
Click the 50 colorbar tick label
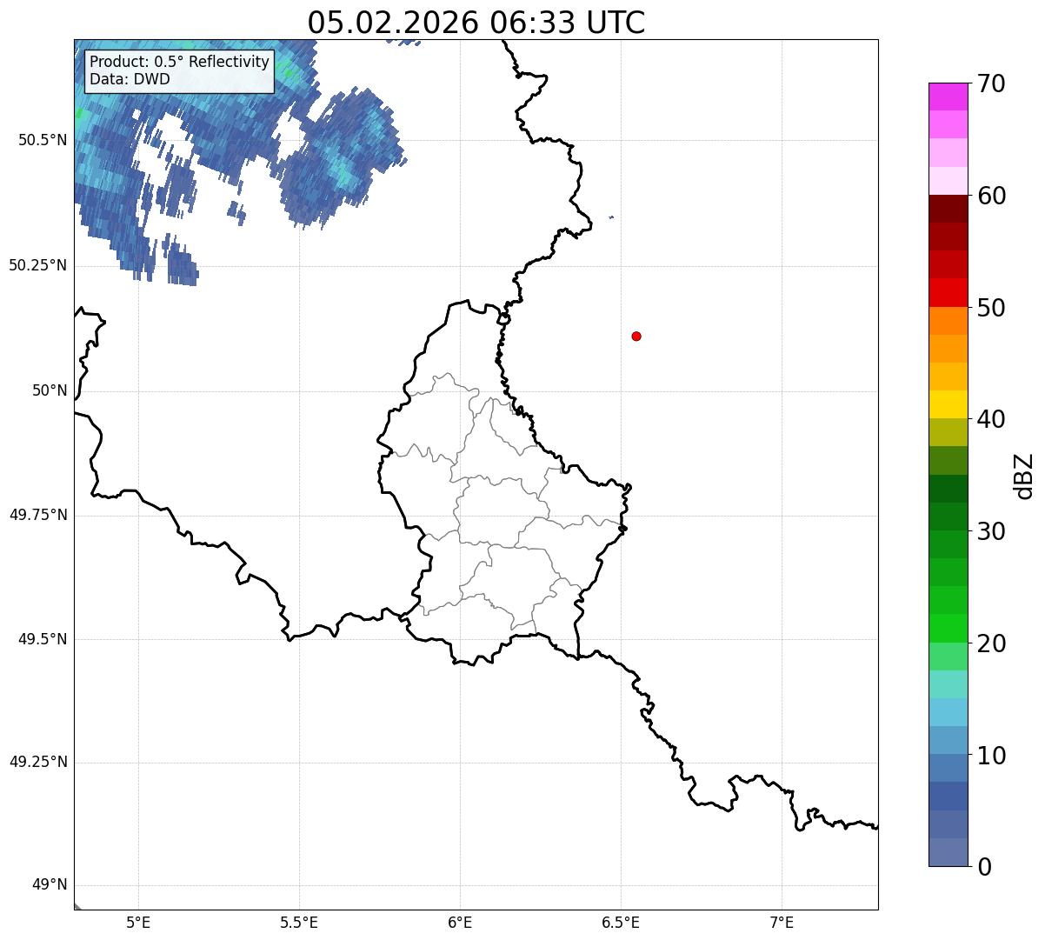tap(991, 308)
